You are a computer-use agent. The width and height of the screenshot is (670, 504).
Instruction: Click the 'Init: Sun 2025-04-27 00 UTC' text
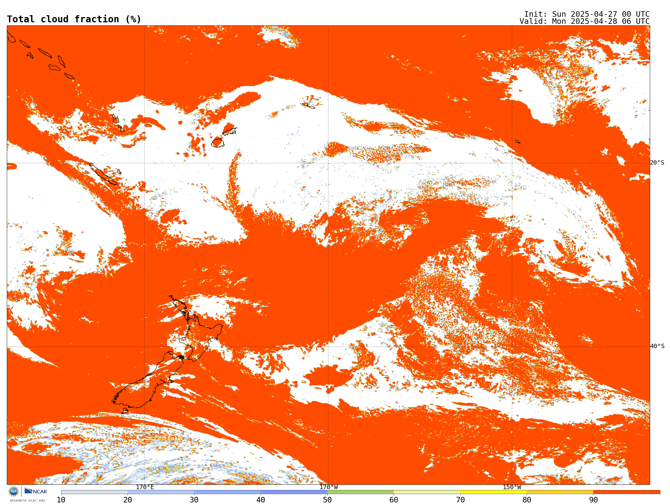click(x=587, y=14)
